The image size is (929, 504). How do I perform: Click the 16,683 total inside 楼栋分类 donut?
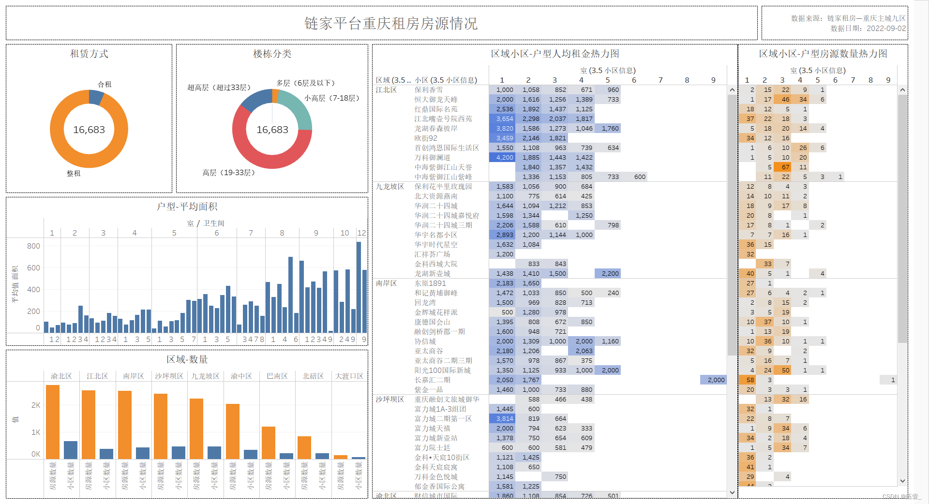[x=272, y=130]
